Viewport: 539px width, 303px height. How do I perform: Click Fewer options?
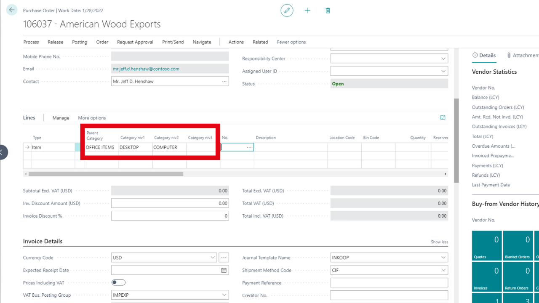point(291,42)
